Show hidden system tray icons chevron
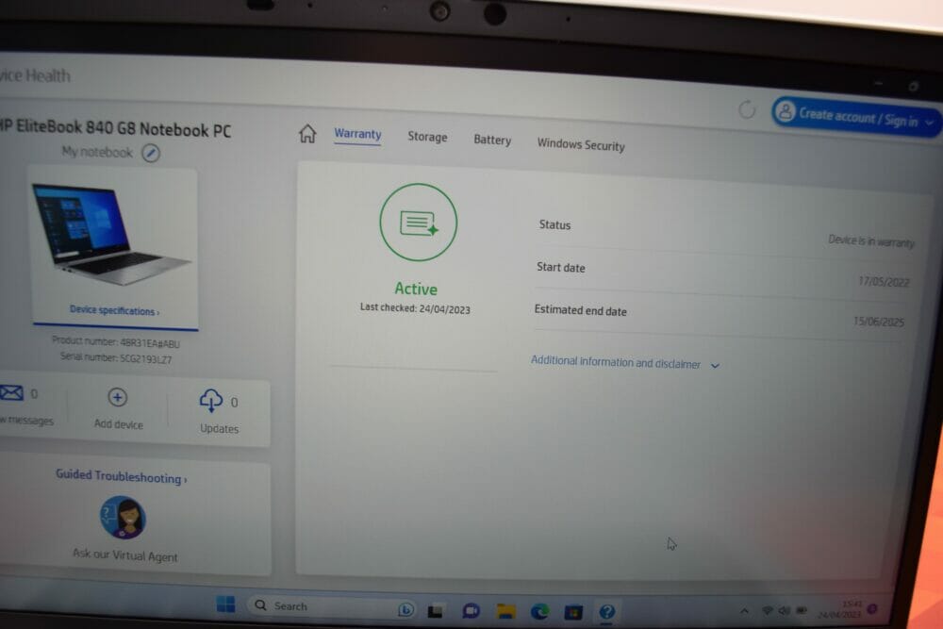This screenshot has width=943, height=629. click(745, 611)
